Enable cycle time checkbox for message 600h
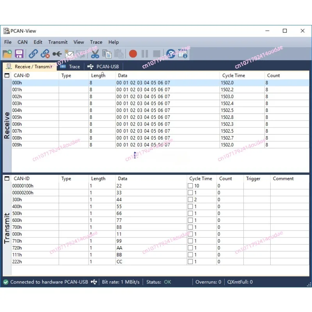Image resolution: width=312 pixels, height=312 pixels. tap(190, 220)
